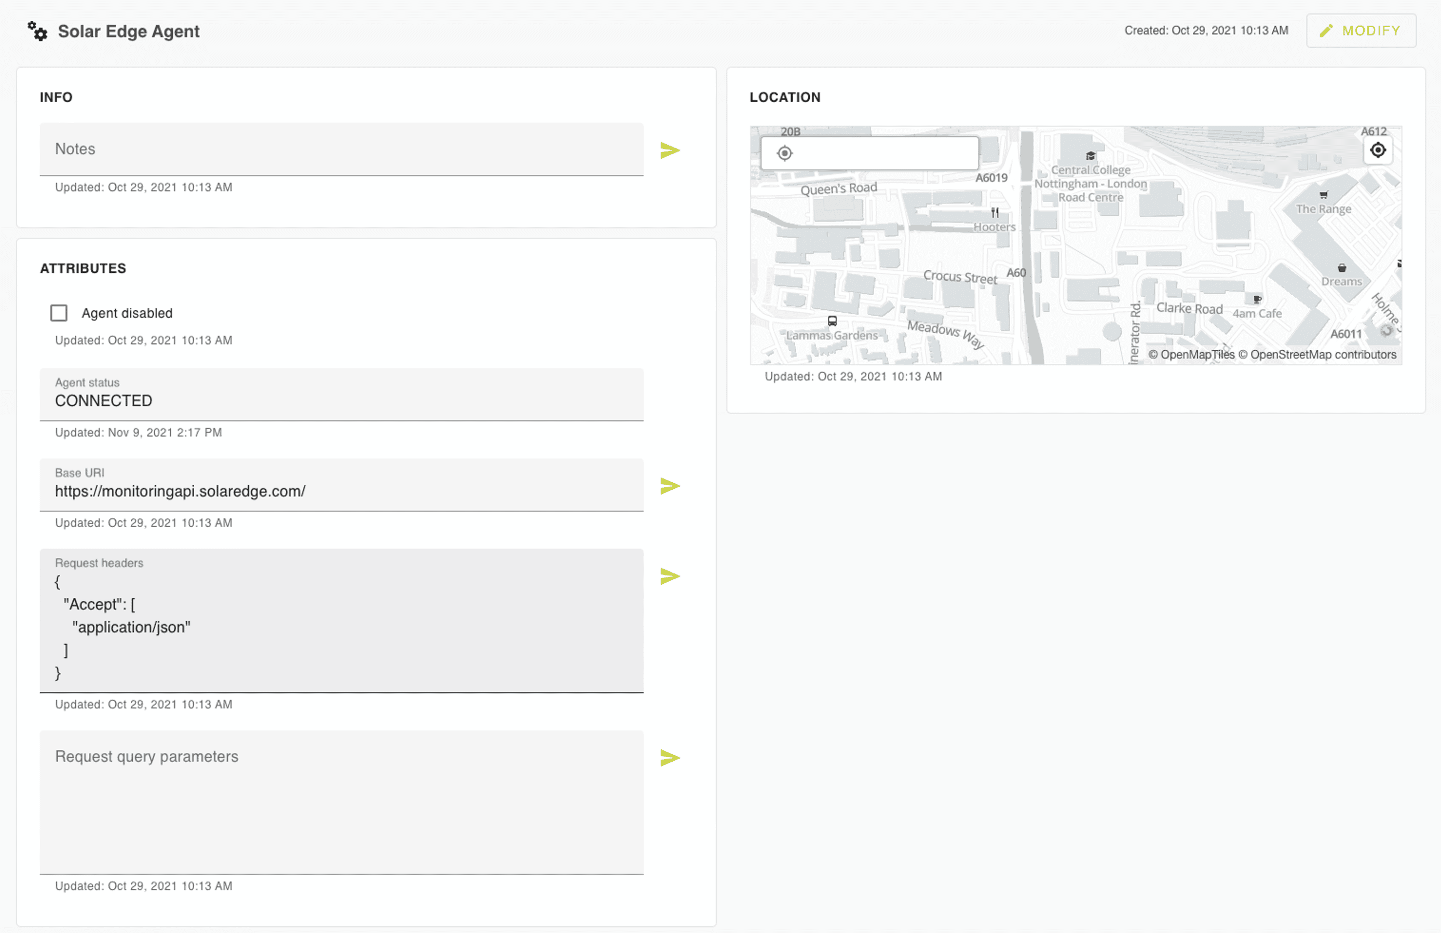
Task: Click the coffee cup icon near 4am Cafe
Action: (1257, 298)
